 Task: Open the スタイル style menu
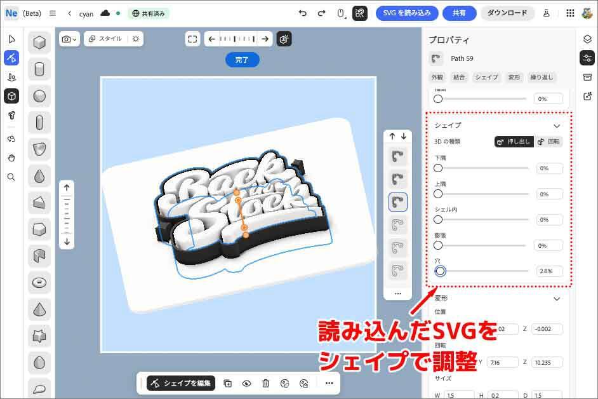tap(105, 39)
